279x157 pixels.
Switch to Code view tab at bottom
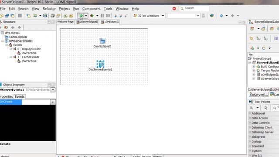tap(136, 156)
